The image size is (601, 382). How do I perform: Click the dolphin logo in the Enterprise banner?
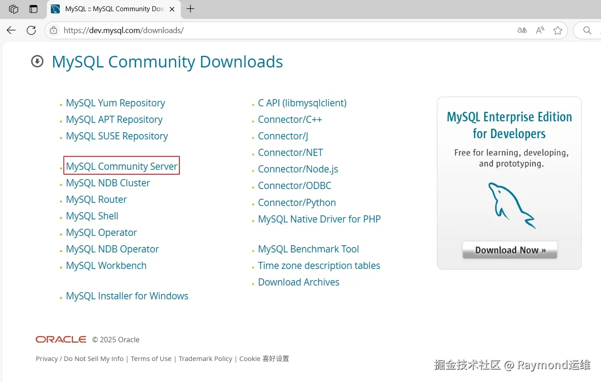pos(511,205)
